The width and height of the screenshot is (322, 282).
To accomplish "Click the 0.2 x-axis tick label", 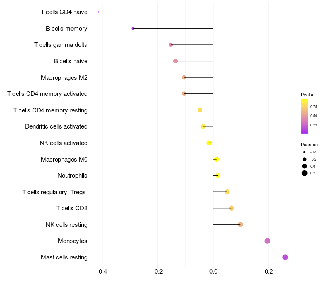I will (269, 272).
